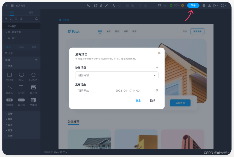Select the 图片(I) image component

tap(33, 89)
